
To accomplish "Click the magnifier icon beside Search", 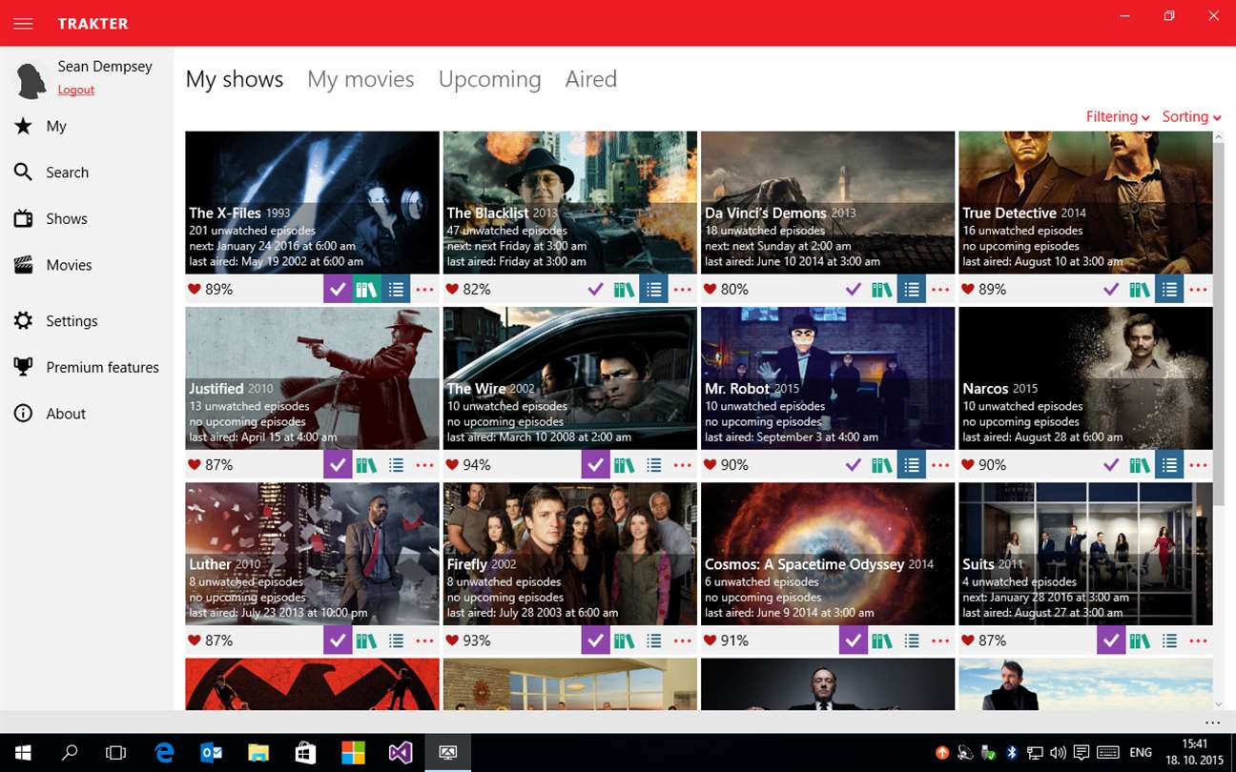I will 23,173.
